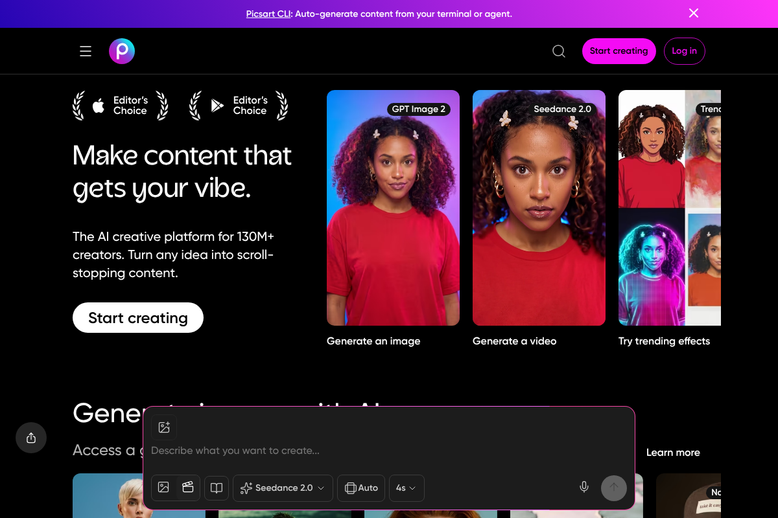Open the hamburger navigation menu
778x518 pixels.
point(86,51)
